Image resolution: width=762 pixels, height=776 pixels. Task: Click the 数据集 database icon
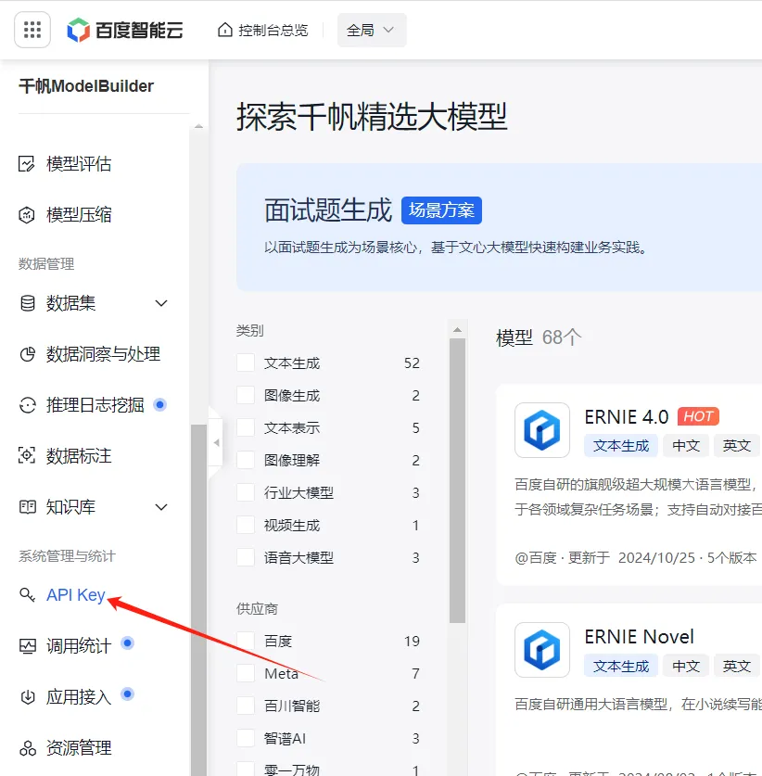point(27,303)
